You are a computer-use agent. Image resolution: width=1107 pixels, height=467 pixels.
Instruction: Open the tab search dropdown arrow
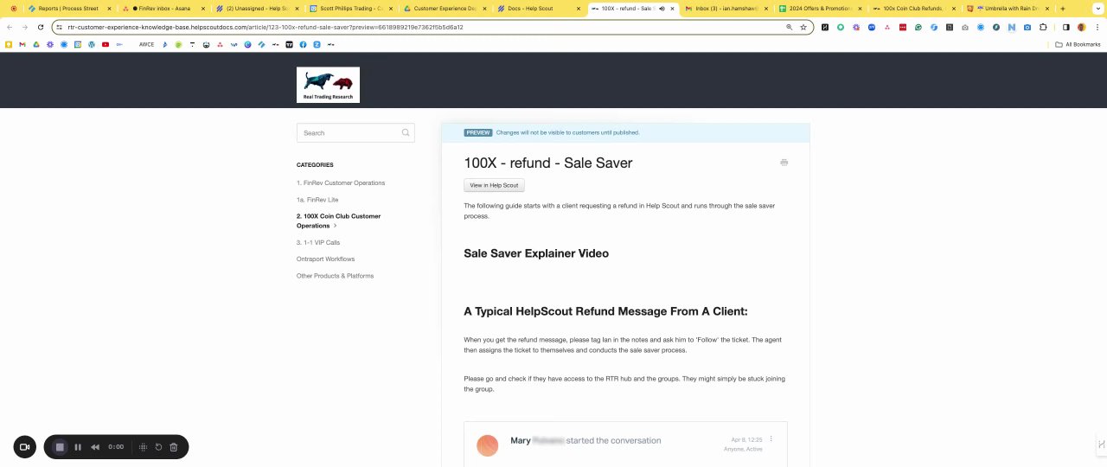[x=1098, y=9]
